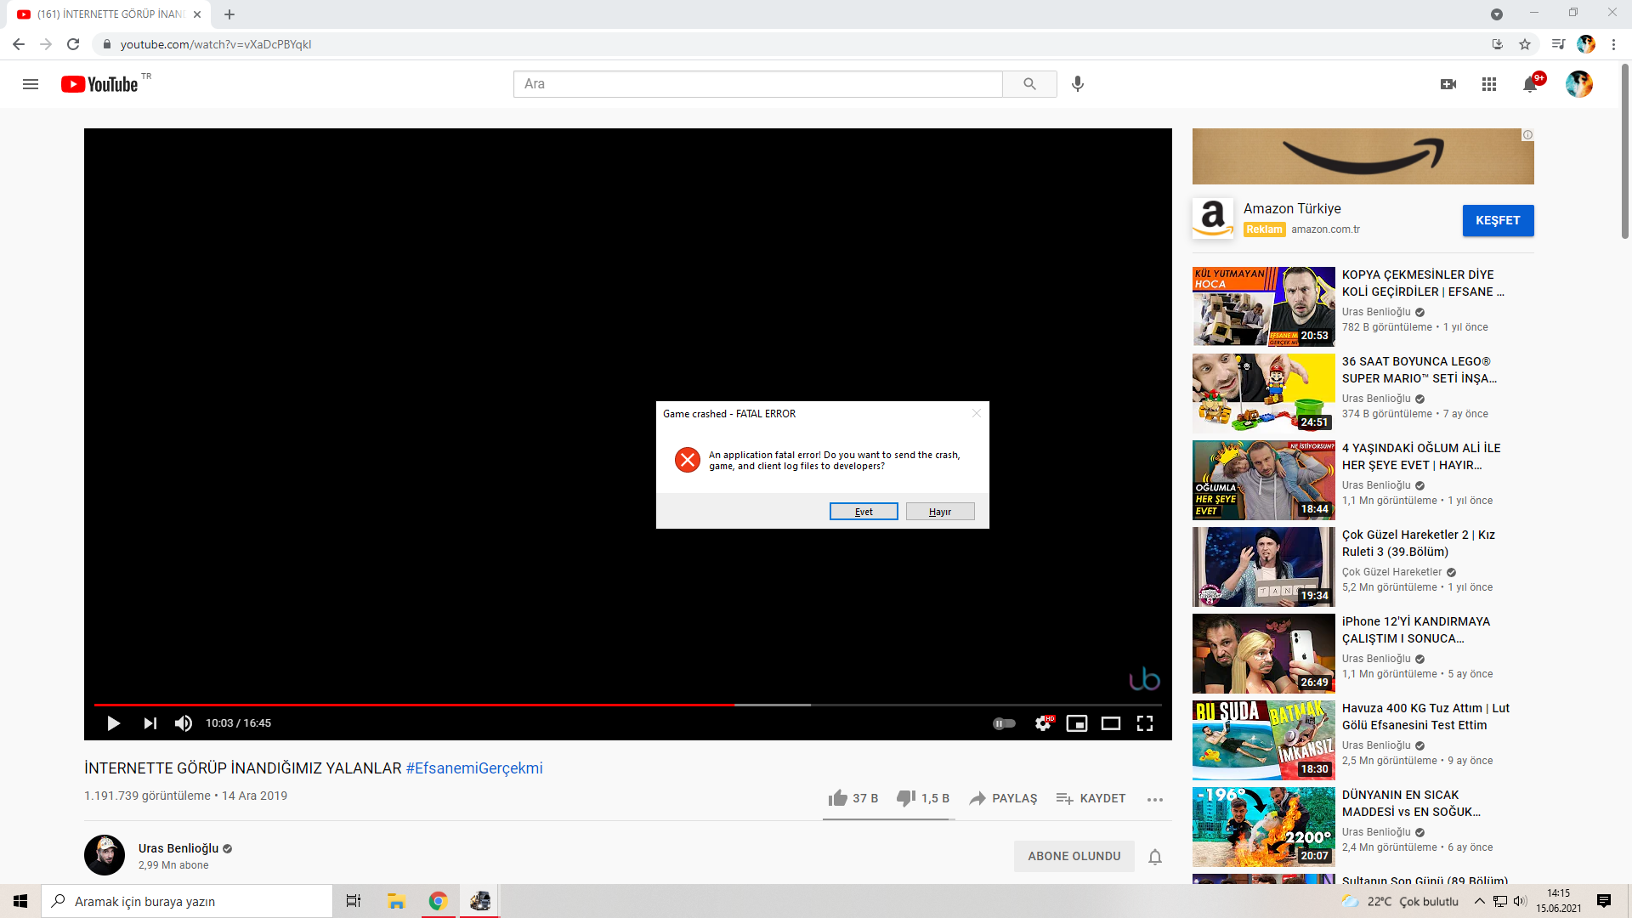This screenshot has height=918, width=1632.
Task: Click Evet in the crash dialog
Action: (864, 512)
